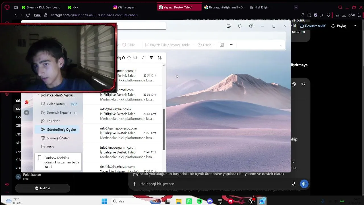This screenshot has width=364, height=205.
Task: Open the Polat kaplan profile menu
Action: click(x=43, y=177)
